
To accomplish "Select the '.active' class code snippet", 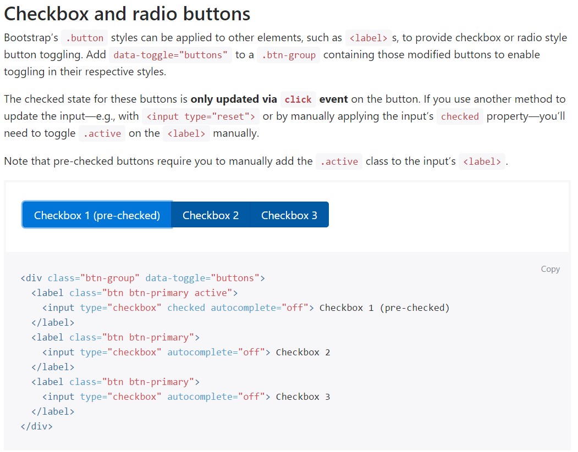I will [102, 133].
